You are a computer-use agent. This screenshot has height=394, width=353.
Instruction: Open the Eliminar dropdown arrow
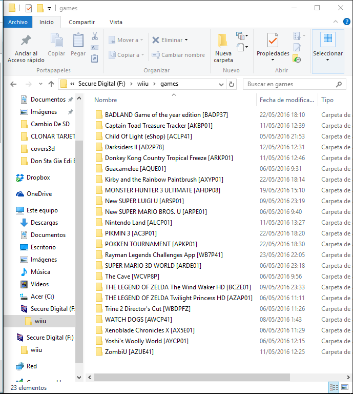pyautogui.click(x=186, y=40)
